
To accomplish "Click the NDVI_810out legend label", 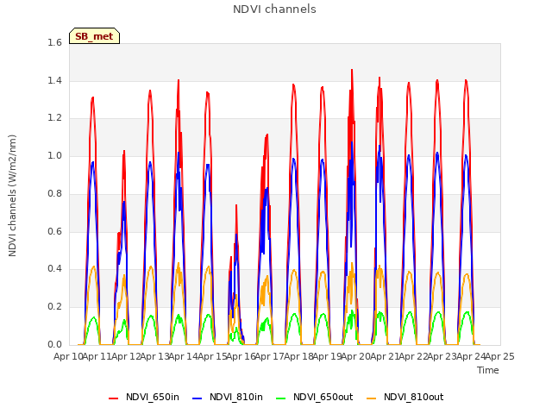I will pos(413,397).
